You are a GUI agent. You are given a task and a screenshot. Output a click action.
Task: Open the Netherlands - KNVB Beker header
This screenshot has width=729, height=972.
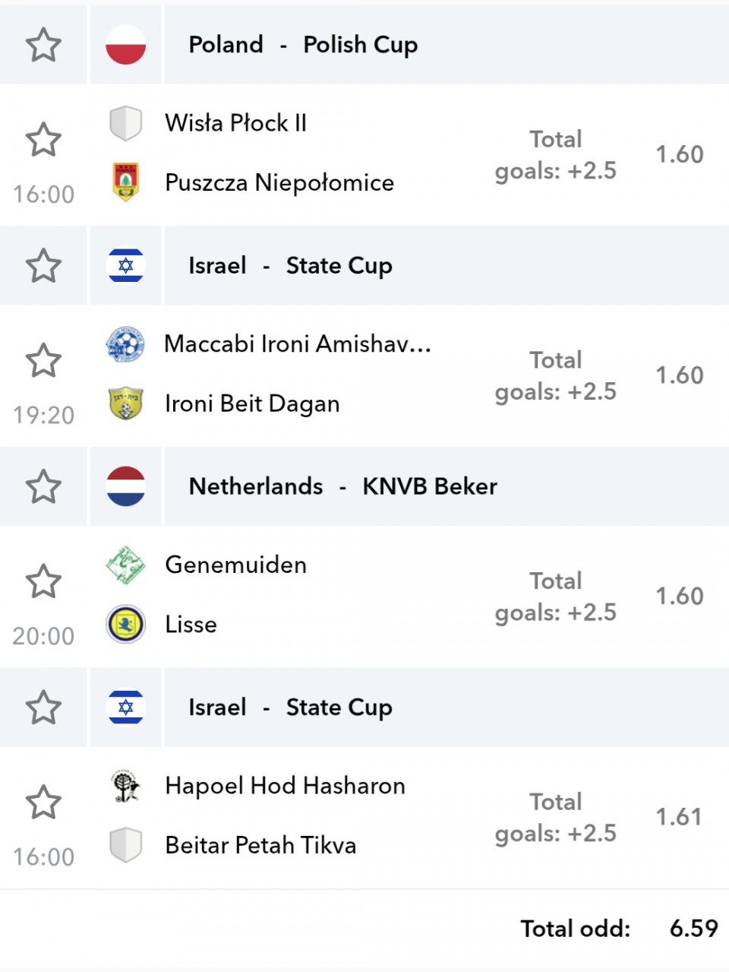(x=447, y=486)
